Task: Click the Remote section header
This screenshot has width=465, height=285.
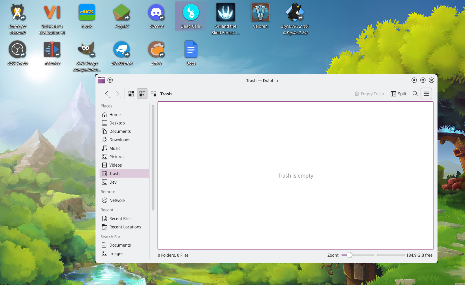Action: click(108, 192)
